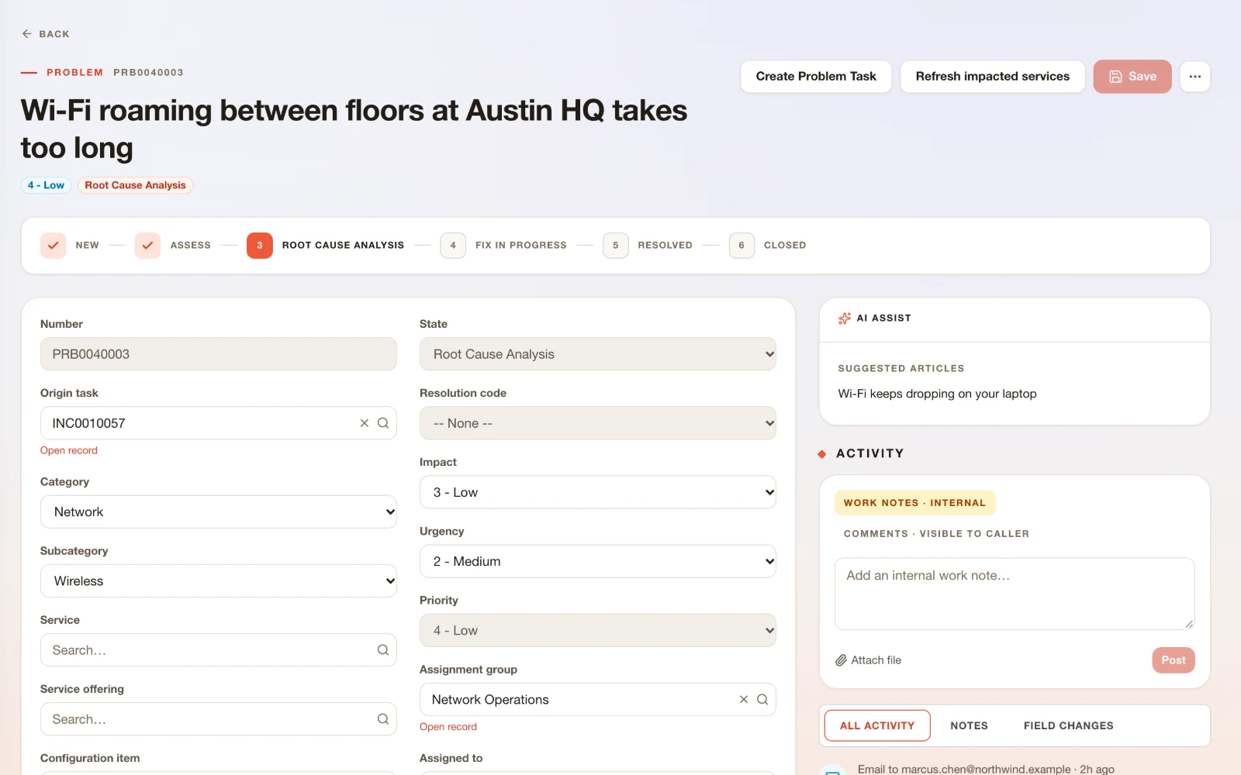
Task: Select step 5 Resolved stage
Action: point(616,245)
